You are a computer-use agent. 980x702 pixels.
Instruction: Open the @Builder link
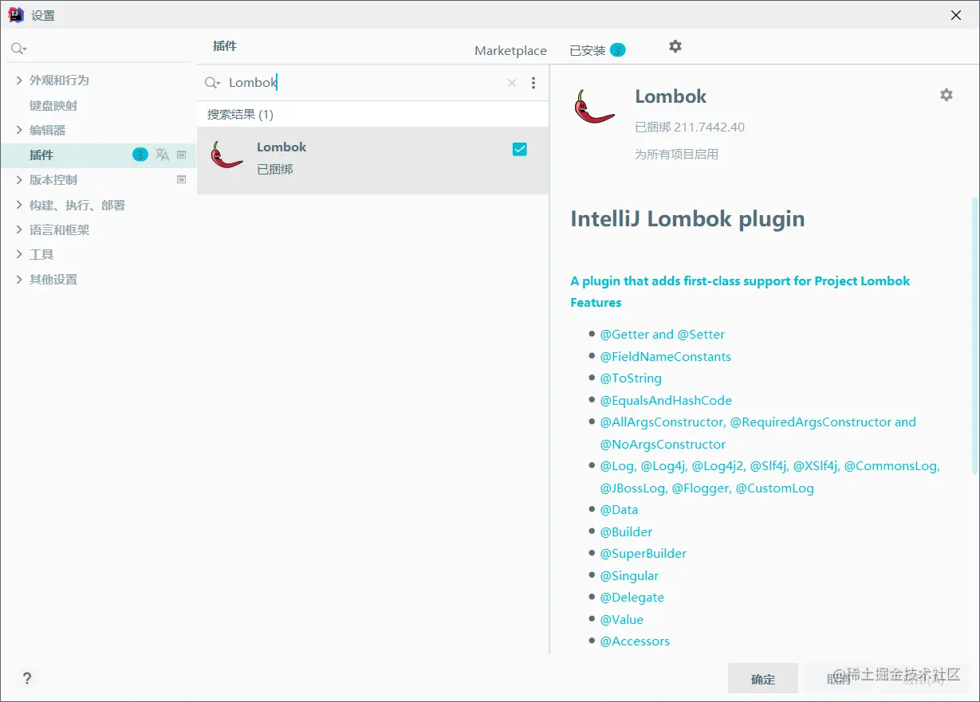(626, 531)
